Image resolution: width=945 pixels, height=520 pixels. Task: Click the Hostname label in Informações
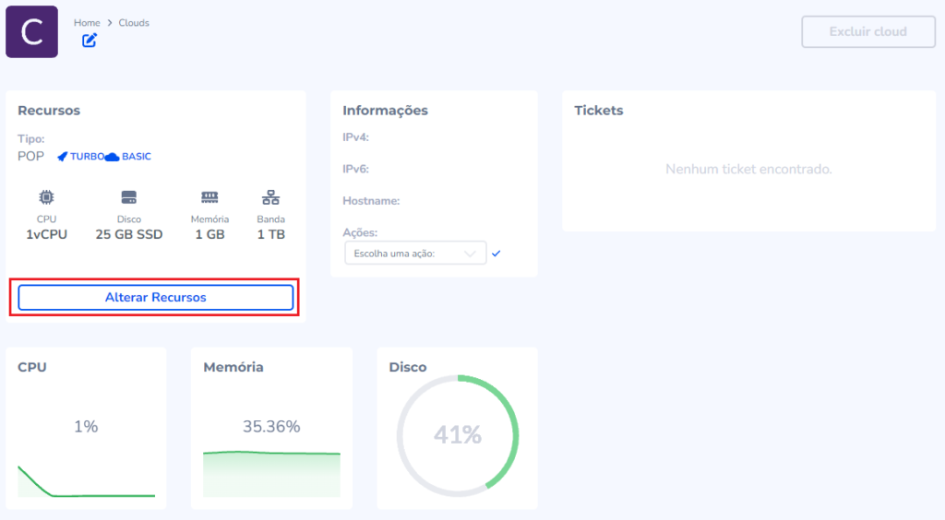pos(371,201)
